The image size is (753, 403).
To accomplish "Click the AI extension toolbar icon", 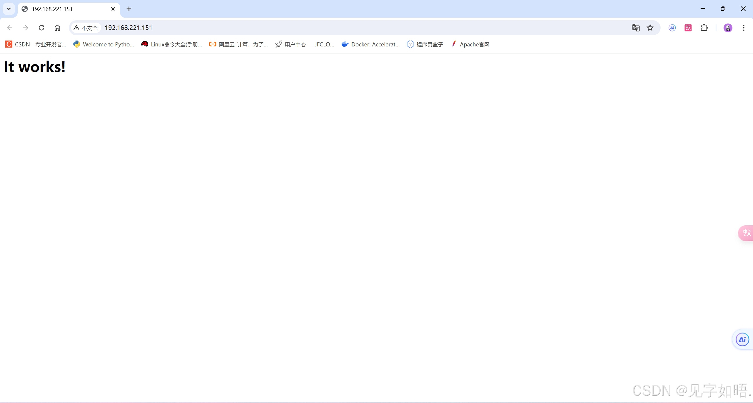I will tap(672, 28).
